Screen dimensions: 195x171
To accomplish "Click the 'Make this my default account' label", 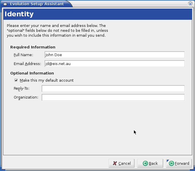I will coord(47,80).
